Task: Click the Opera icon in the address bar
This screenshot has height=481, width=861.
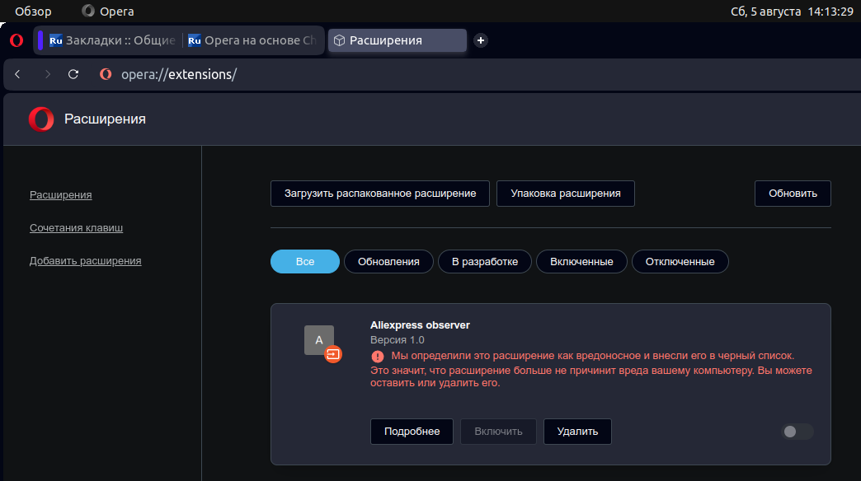Action: coord(106,74)
